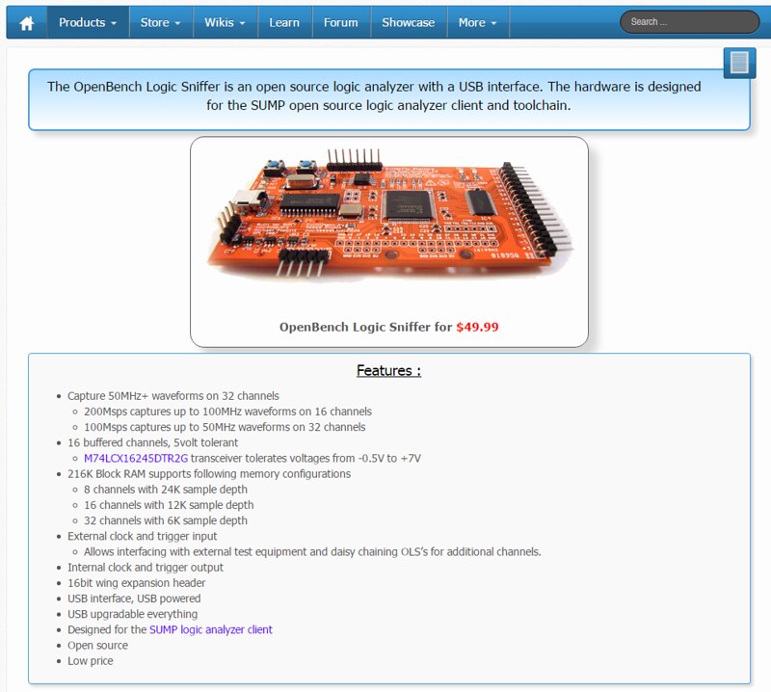Viewport: 771px width, 692px height.
Task: Expand the Products dropdown menu
Action: coord(88,22)
